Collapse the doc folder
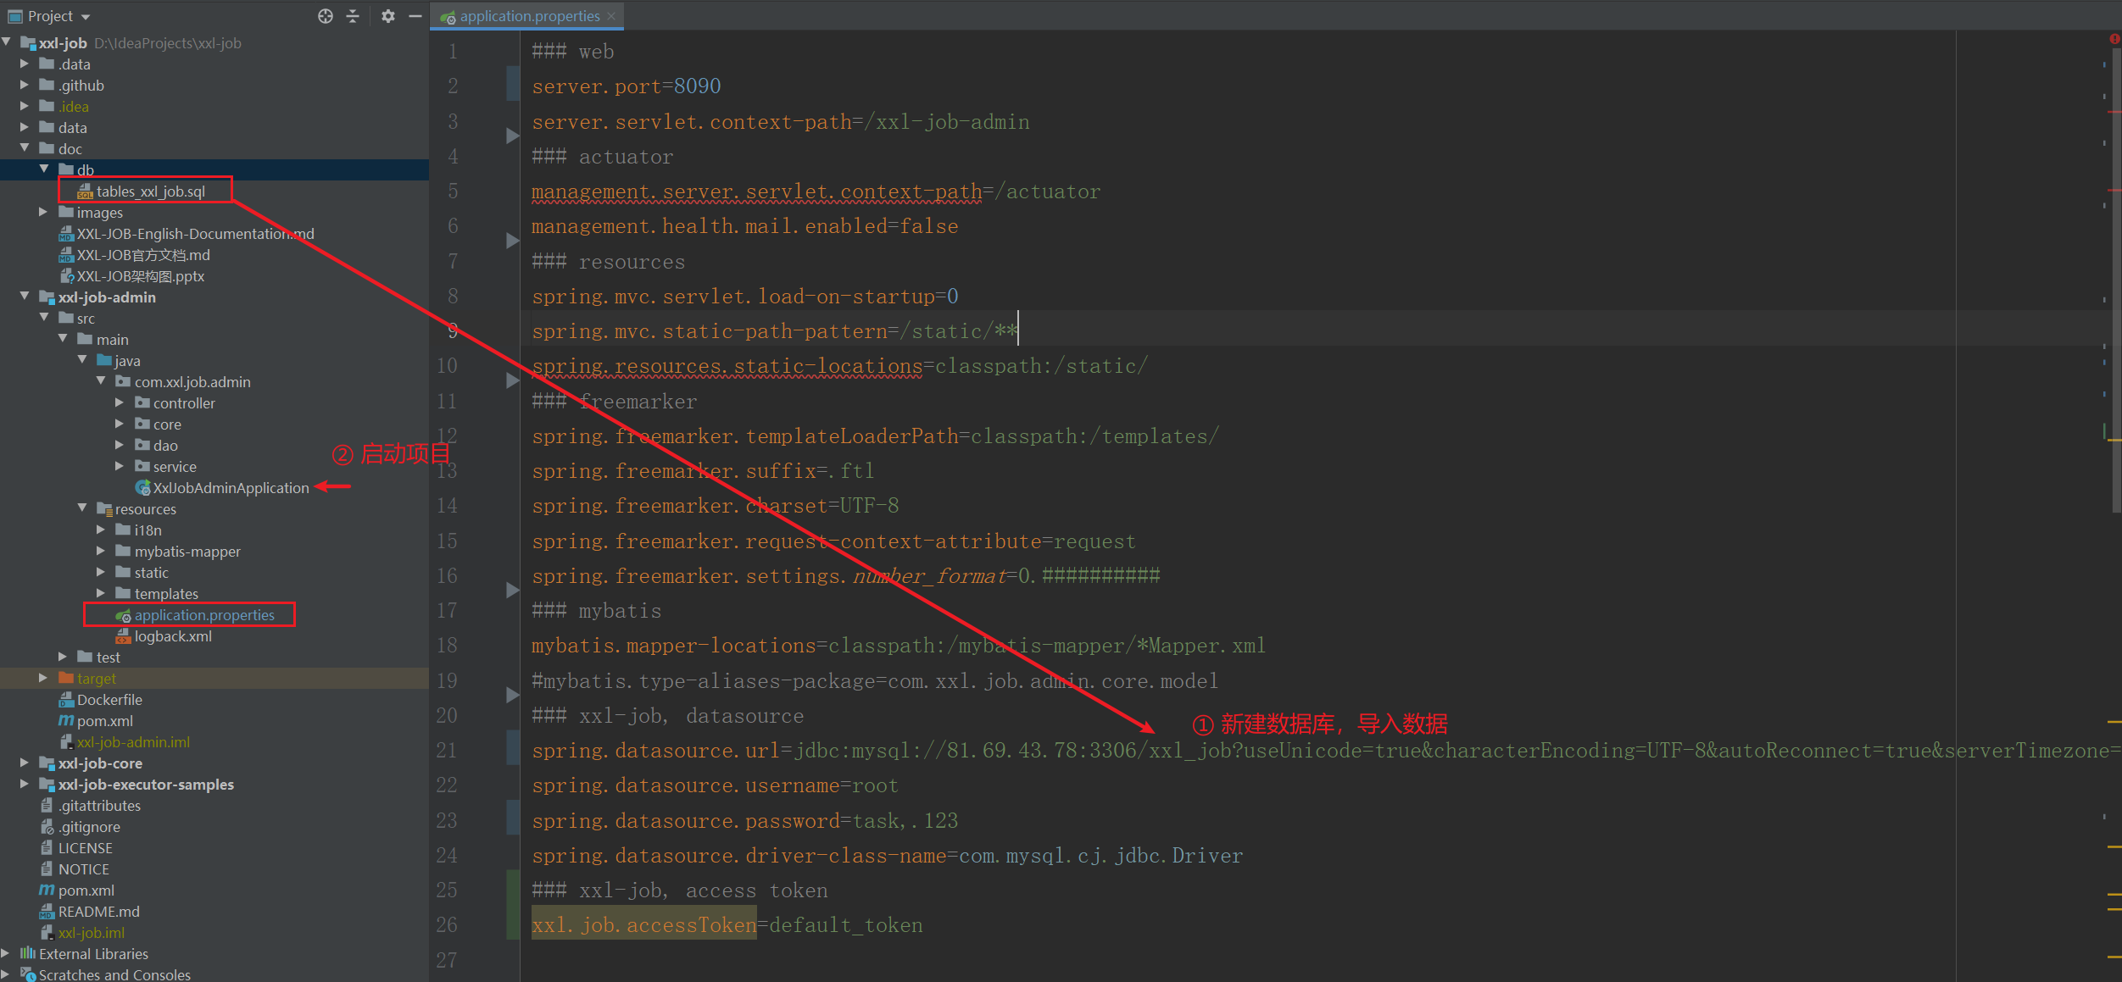2122x982 pixels. (25, 148)
